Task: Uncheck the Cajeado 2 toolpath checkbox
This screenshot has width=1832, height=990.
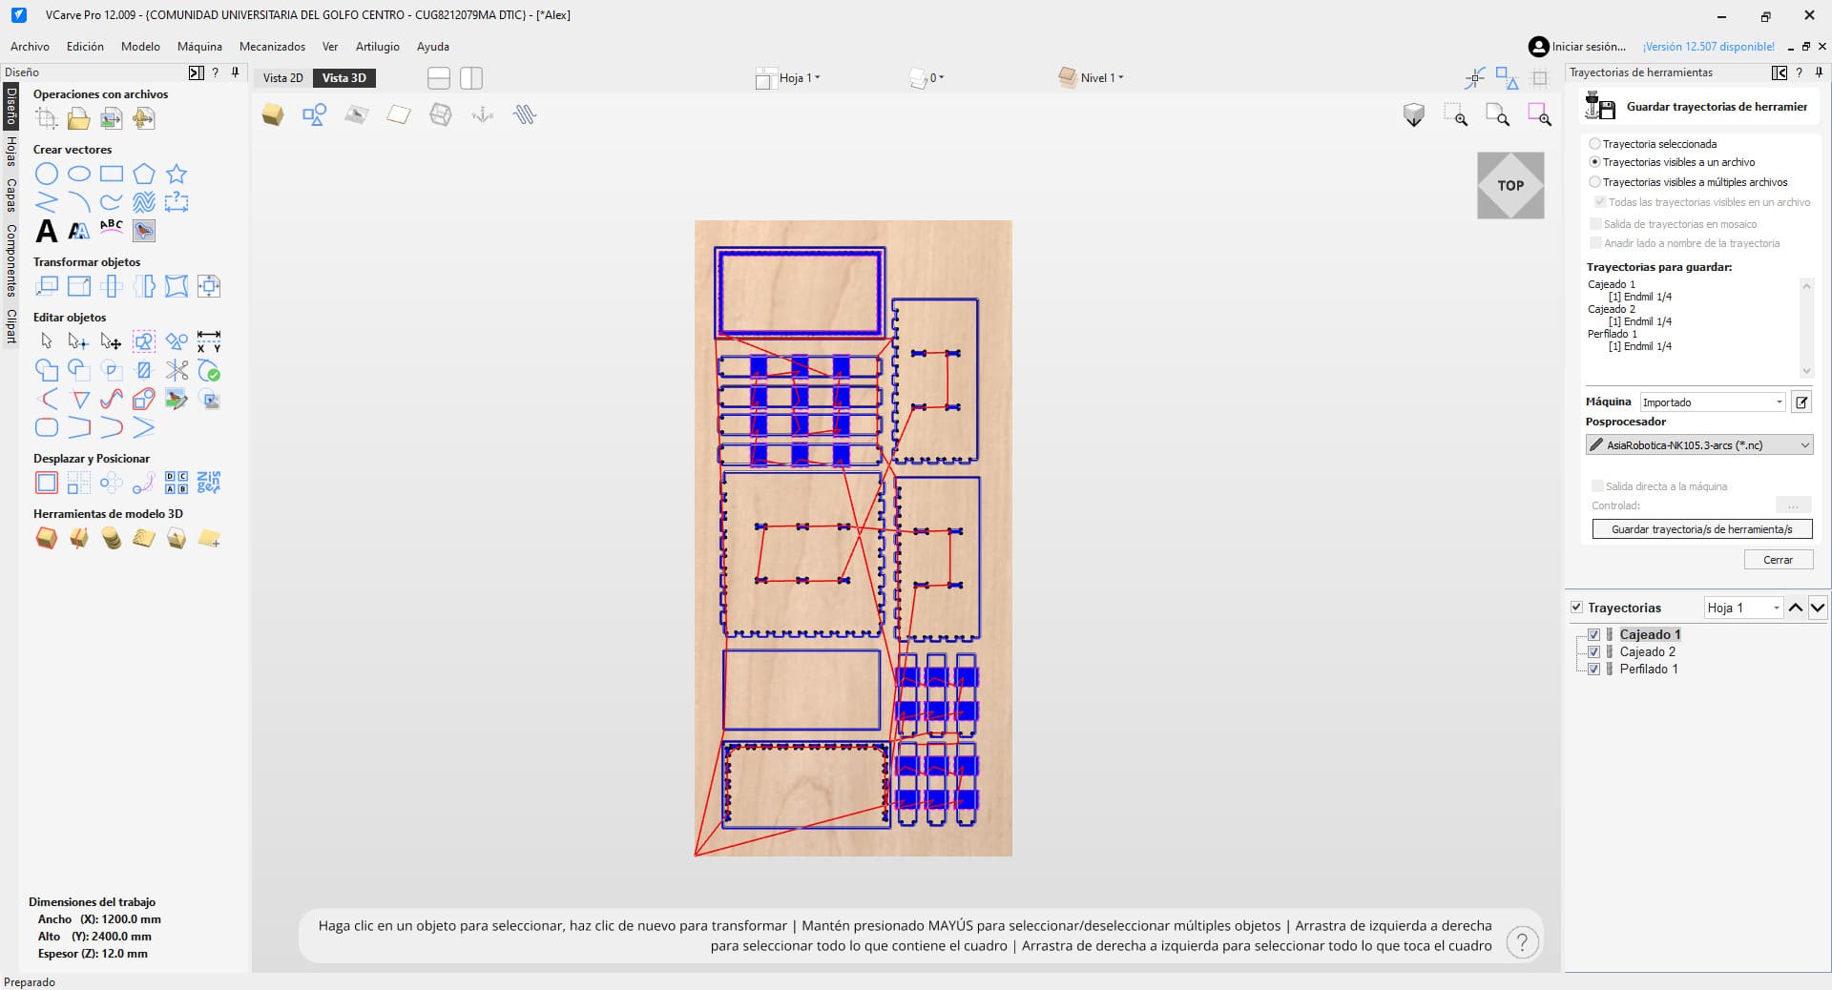Action: pyautogui.click(x=1593, y=652)
